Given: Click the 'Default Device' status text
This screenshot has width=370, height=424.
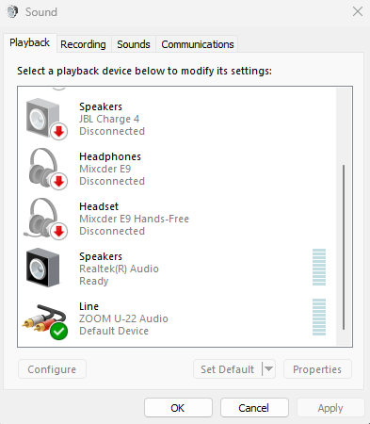Looking at the screenshot, I should 114,331.
